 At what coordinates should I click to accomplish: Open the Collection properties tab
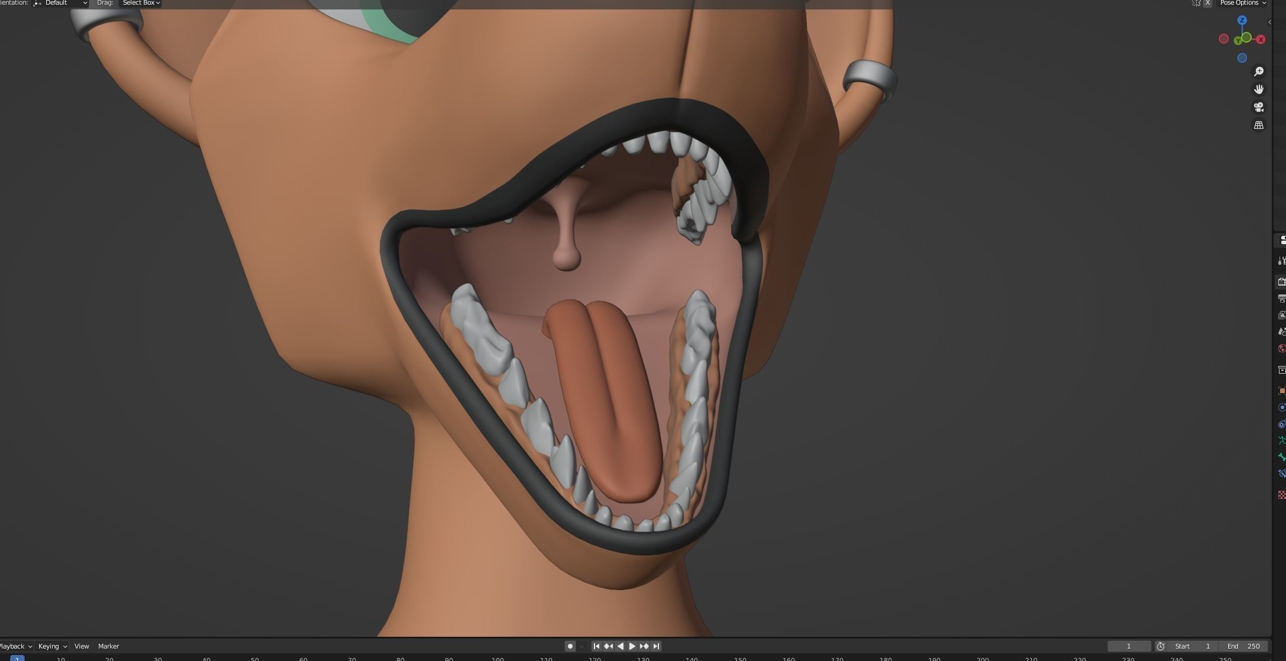tap(1281, 370)
